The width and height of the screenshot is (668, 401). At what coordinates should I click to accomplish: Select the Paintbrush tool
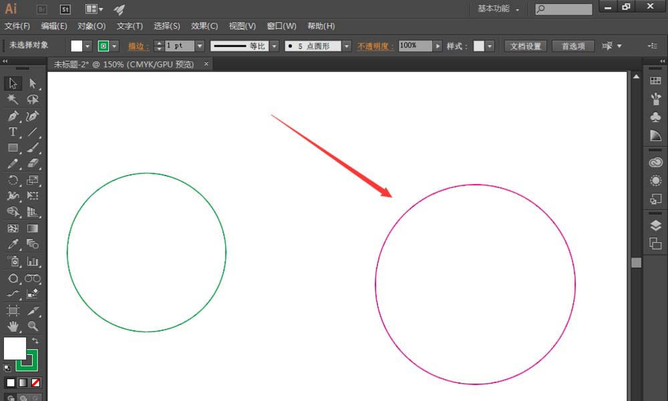pyautogui.click(x=33, y=147)
